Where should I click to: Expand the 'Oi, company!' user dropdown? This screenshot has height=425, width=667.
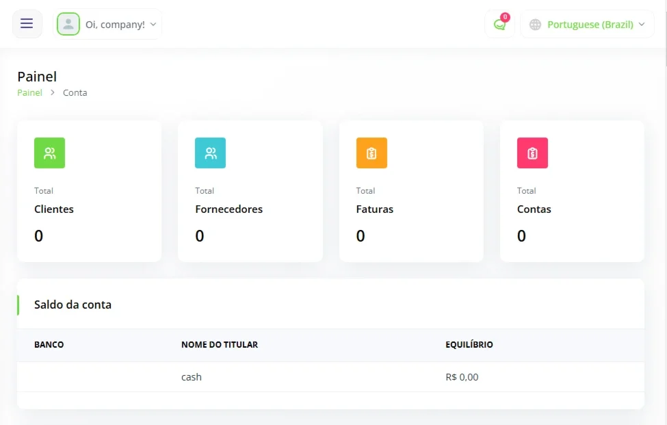point(107,24)
